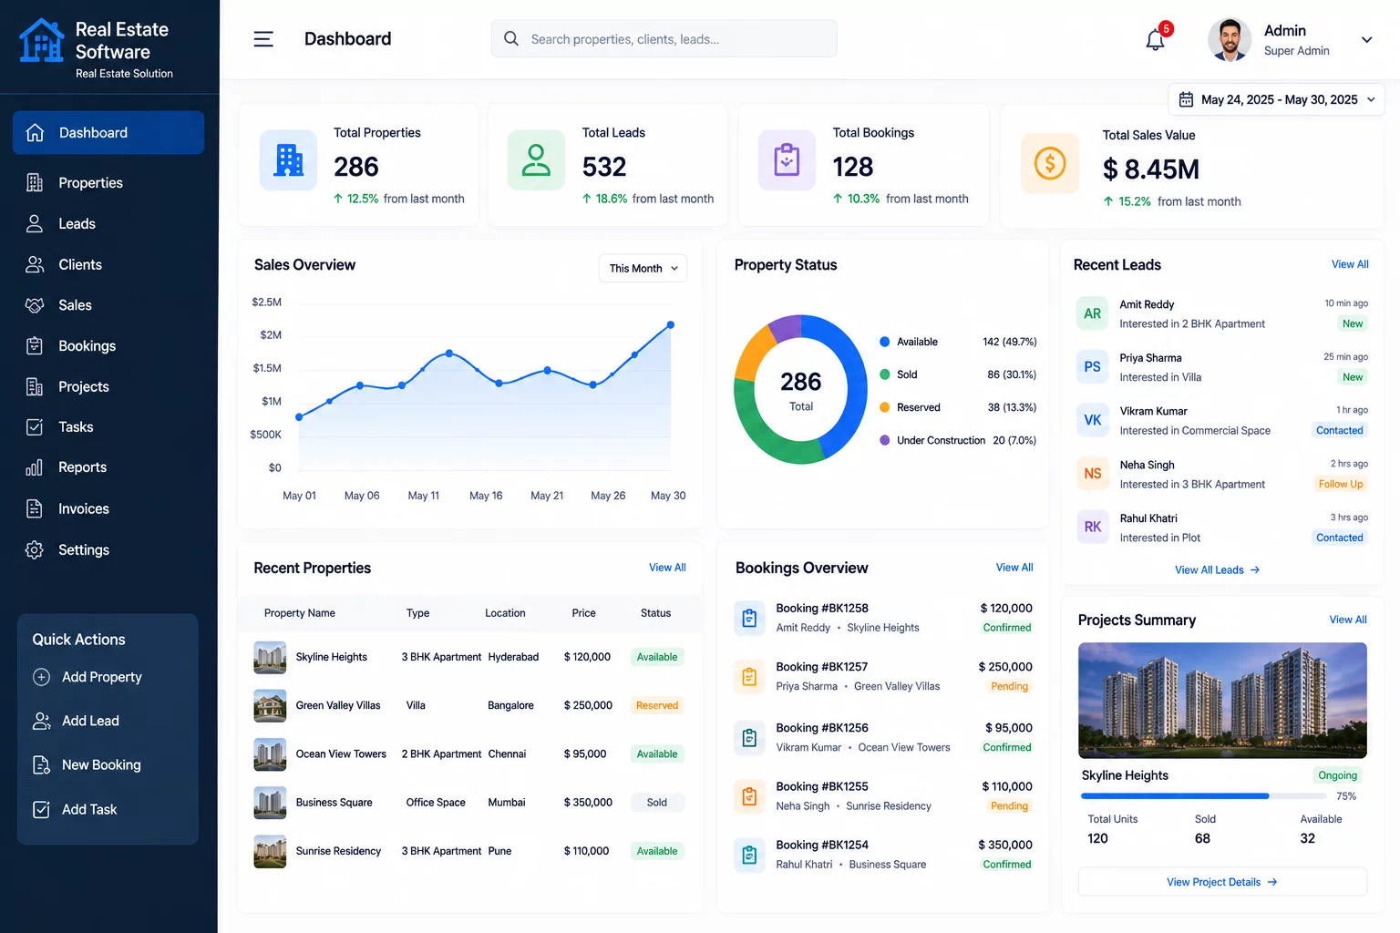Image resolution: width=1400 pixels, height=933 pixels.
Task: Click the New Booking document icon
Action: click(41, 765)
